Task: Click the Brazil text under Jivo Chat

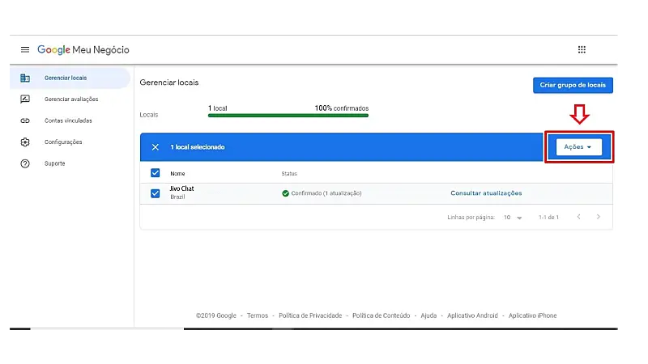Action: 177,197
